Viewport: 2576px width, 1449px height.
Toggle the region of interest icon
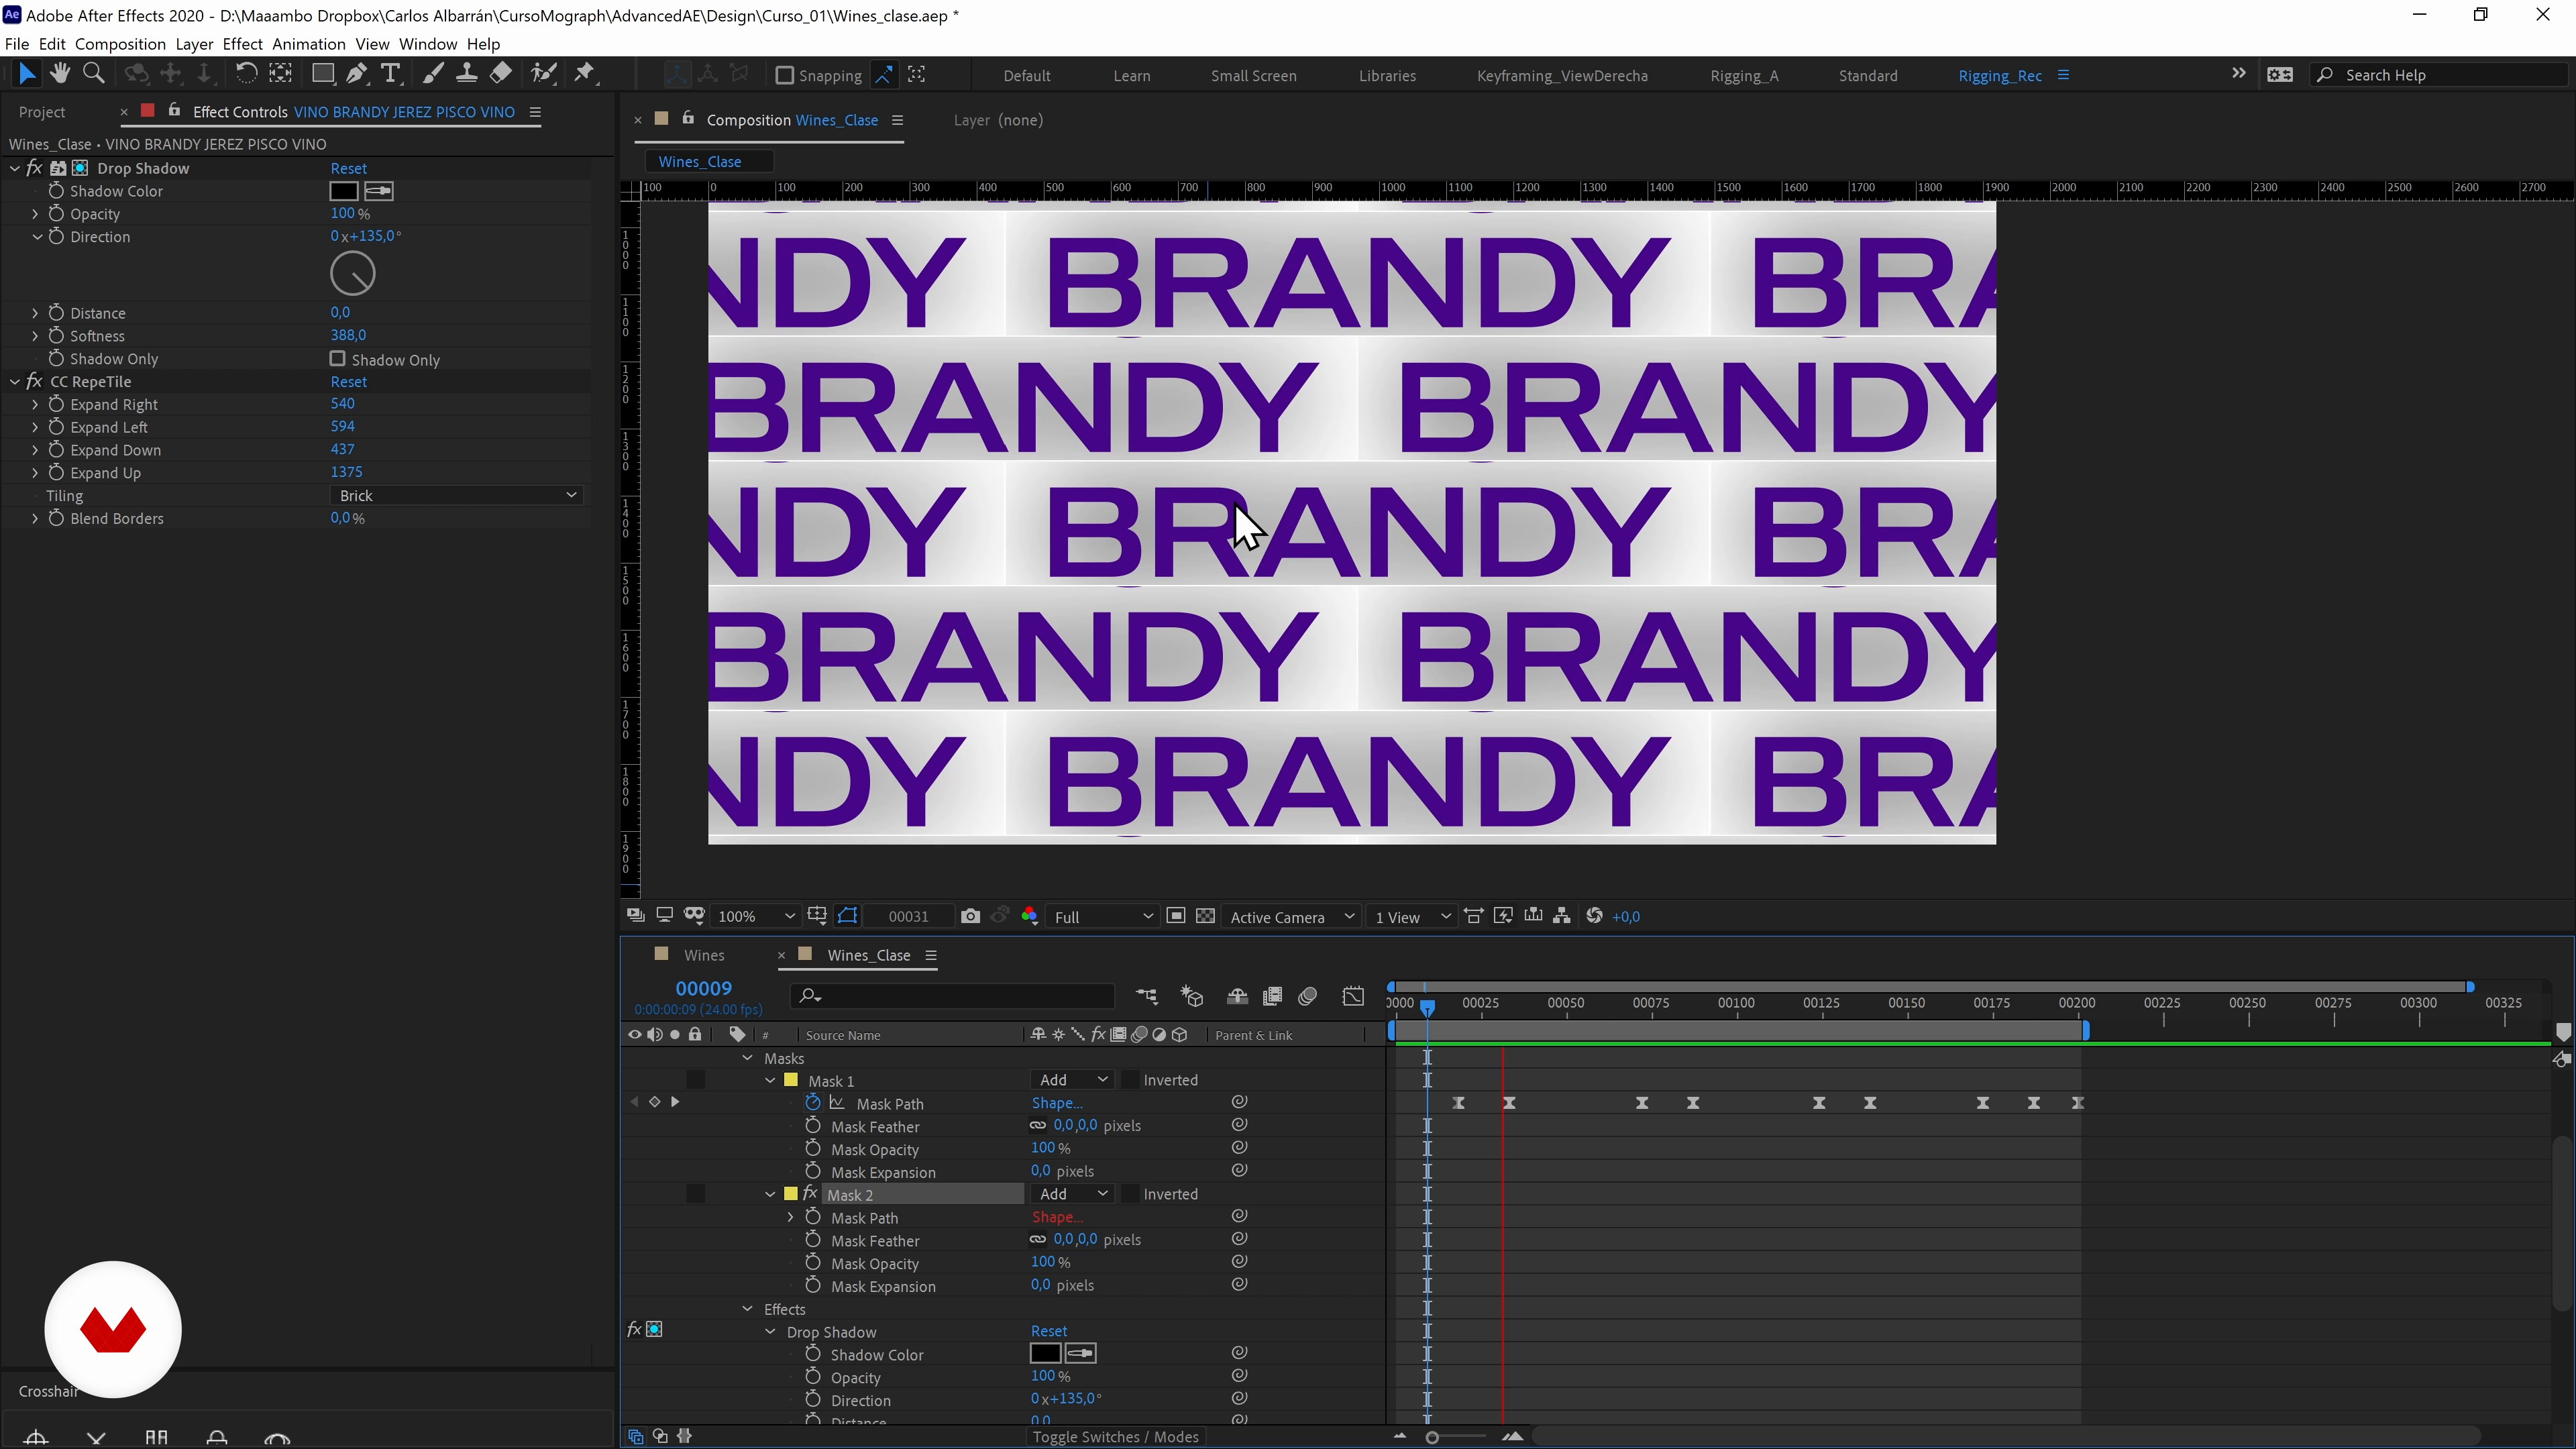tap(1176, 916)
